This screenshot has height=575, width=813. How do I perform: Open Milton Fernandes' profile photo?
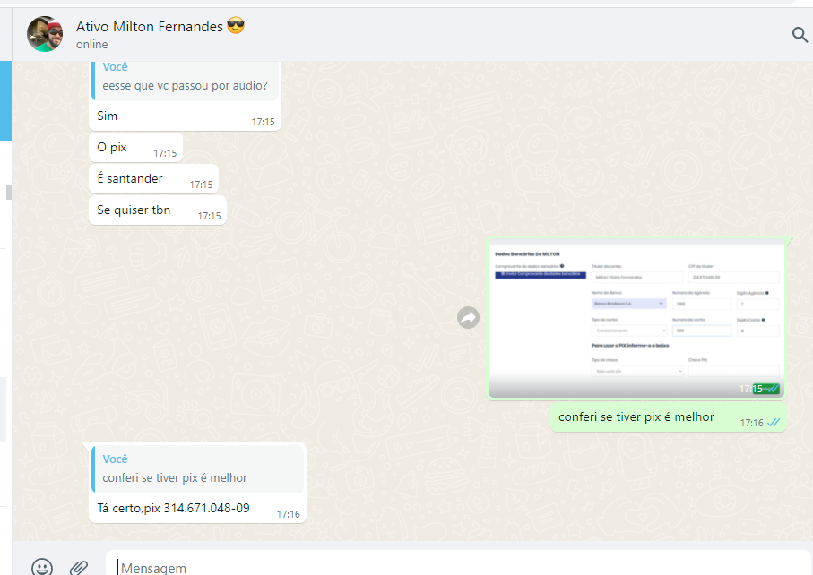click(45, 34)
